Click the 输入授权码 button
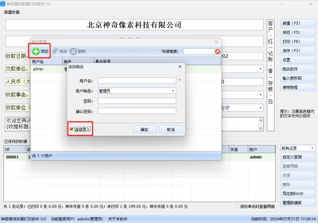Screen dimensions: 318x223 coord(298,78)
